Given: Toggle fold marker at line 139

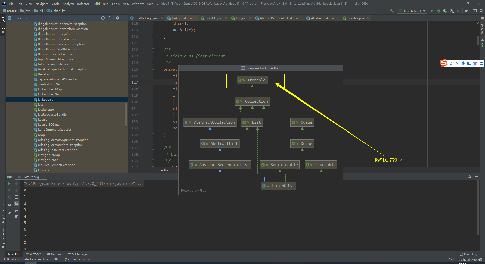Looking at the screenshot, I should coord(153,161).
